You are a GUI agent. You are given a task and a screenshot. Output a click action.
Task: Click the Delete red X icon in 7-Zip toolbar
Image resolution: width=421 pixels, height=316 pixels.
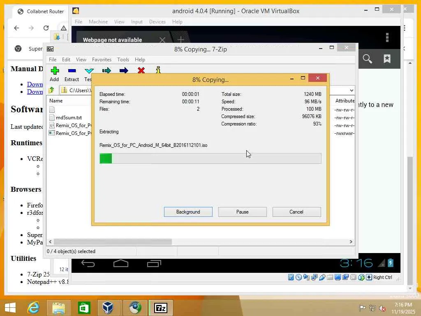[x=141, y=71]
